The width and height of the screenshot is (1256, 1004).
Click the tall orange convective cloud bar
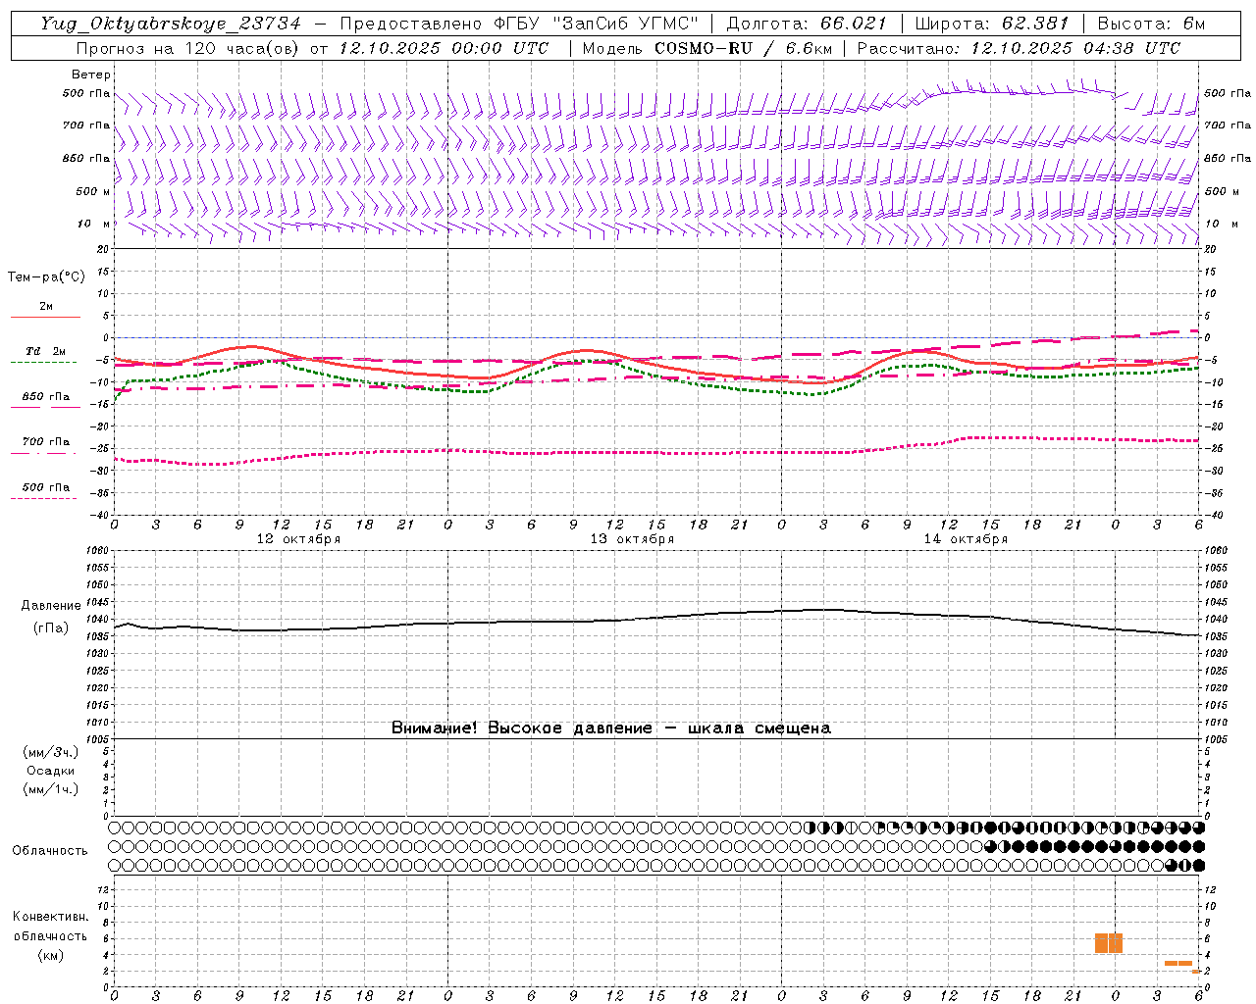pos(1109,943)
